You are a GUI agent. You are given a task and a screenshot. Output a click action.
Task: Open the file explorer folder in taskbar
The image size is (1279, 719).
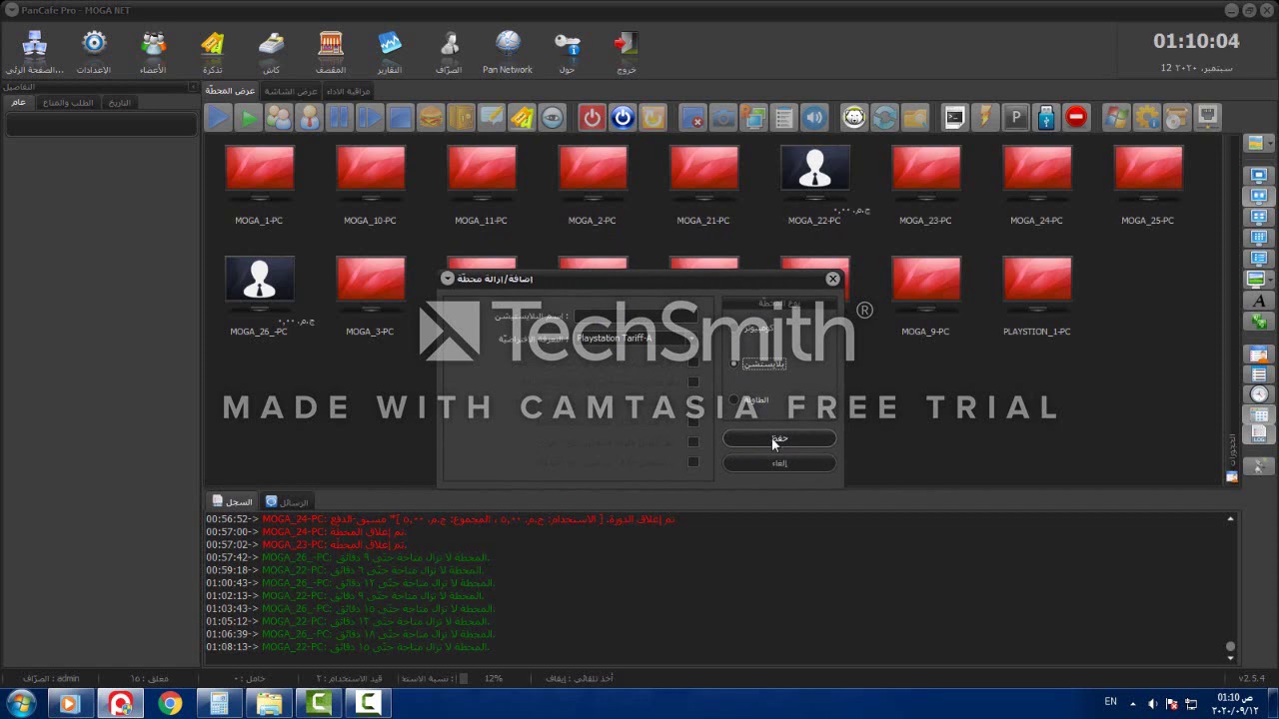click(270, 704)
